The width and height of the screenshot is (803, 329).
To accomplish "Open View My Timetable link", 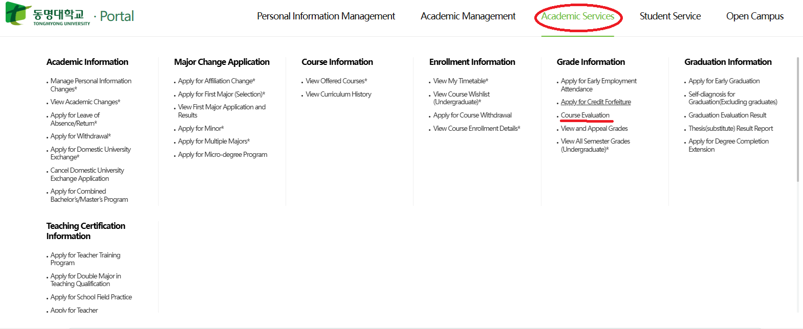I will click(x=460, y=81).
